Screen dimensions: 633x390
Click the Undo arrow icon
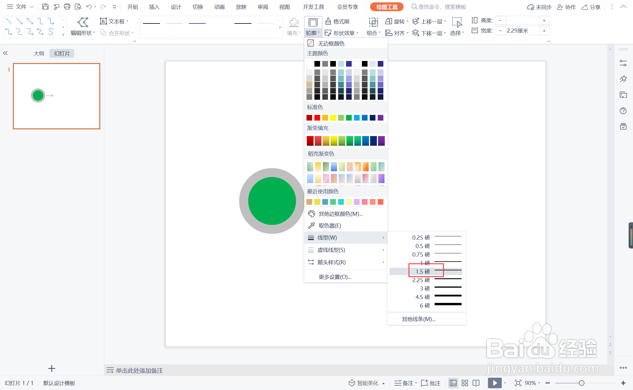click(x=89, y=6)
